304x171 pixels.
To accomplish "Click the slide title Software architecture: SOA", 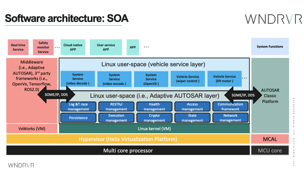I will coord(67,19).
